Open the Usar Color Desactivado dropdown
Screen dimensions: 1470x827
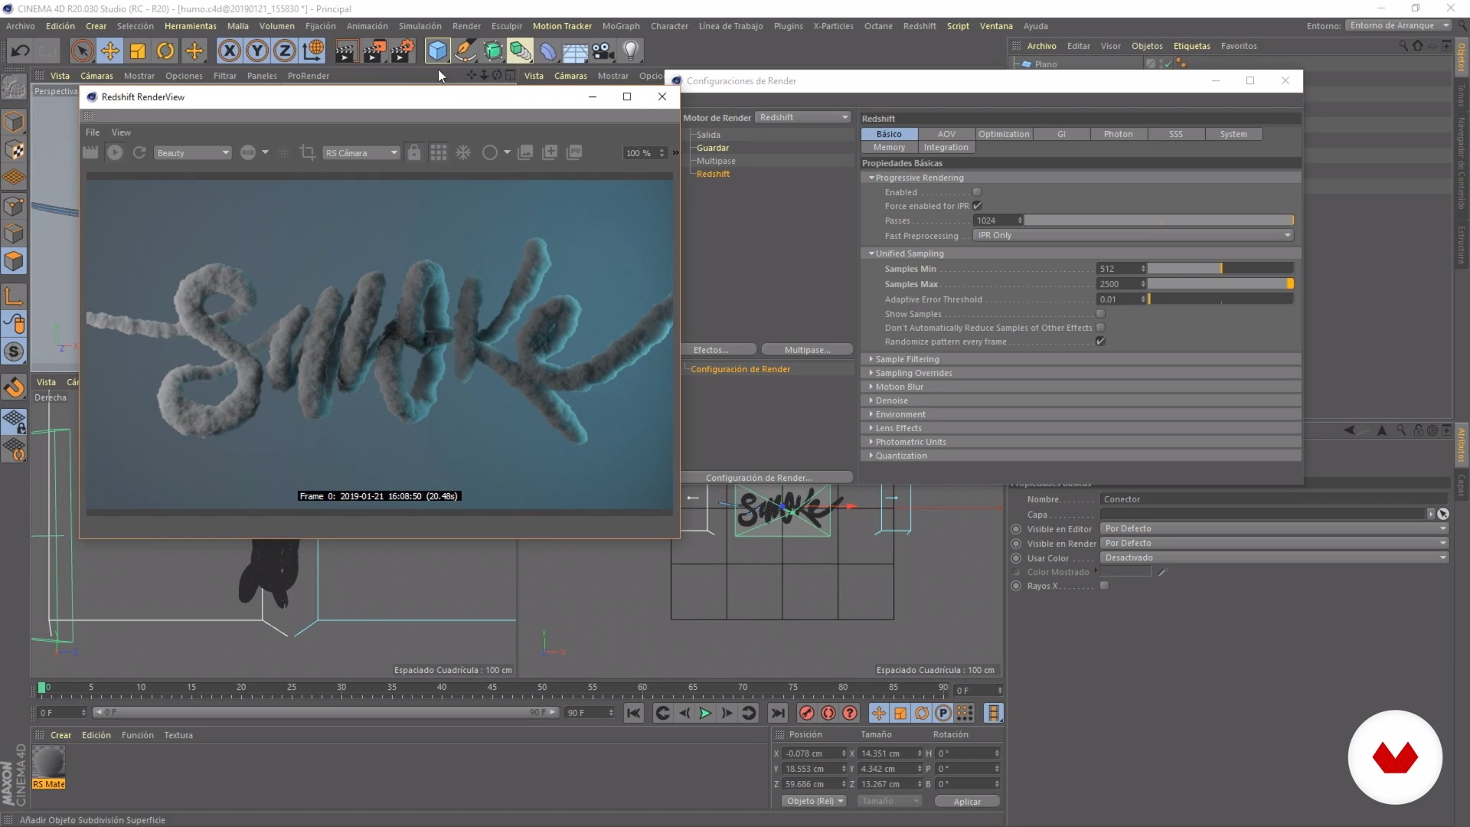pyautogui.click(x=1274, y=557)
